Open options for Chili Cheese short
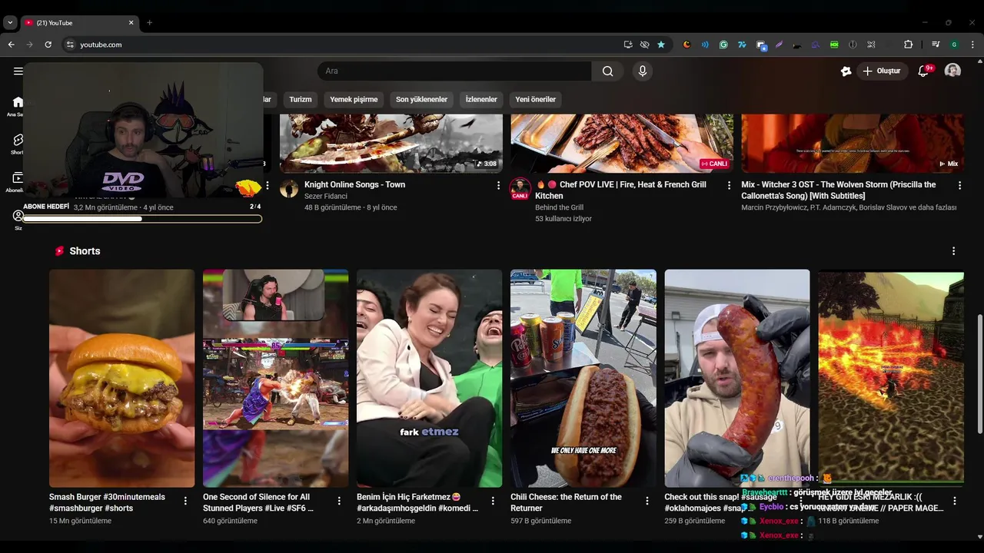984x553 pixels. coord(647,501)
